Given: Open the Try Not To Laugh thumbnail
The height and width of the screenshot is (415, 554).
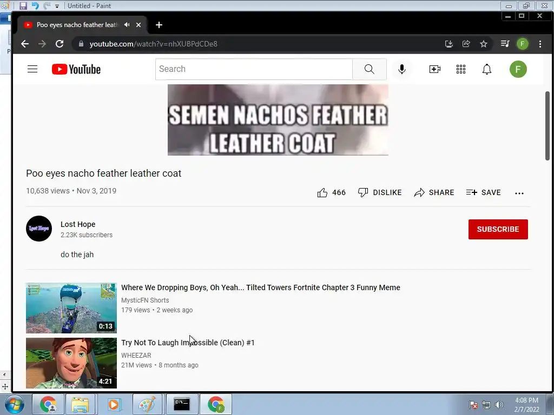Looking at the screenshot, I should tap(71, 363).
